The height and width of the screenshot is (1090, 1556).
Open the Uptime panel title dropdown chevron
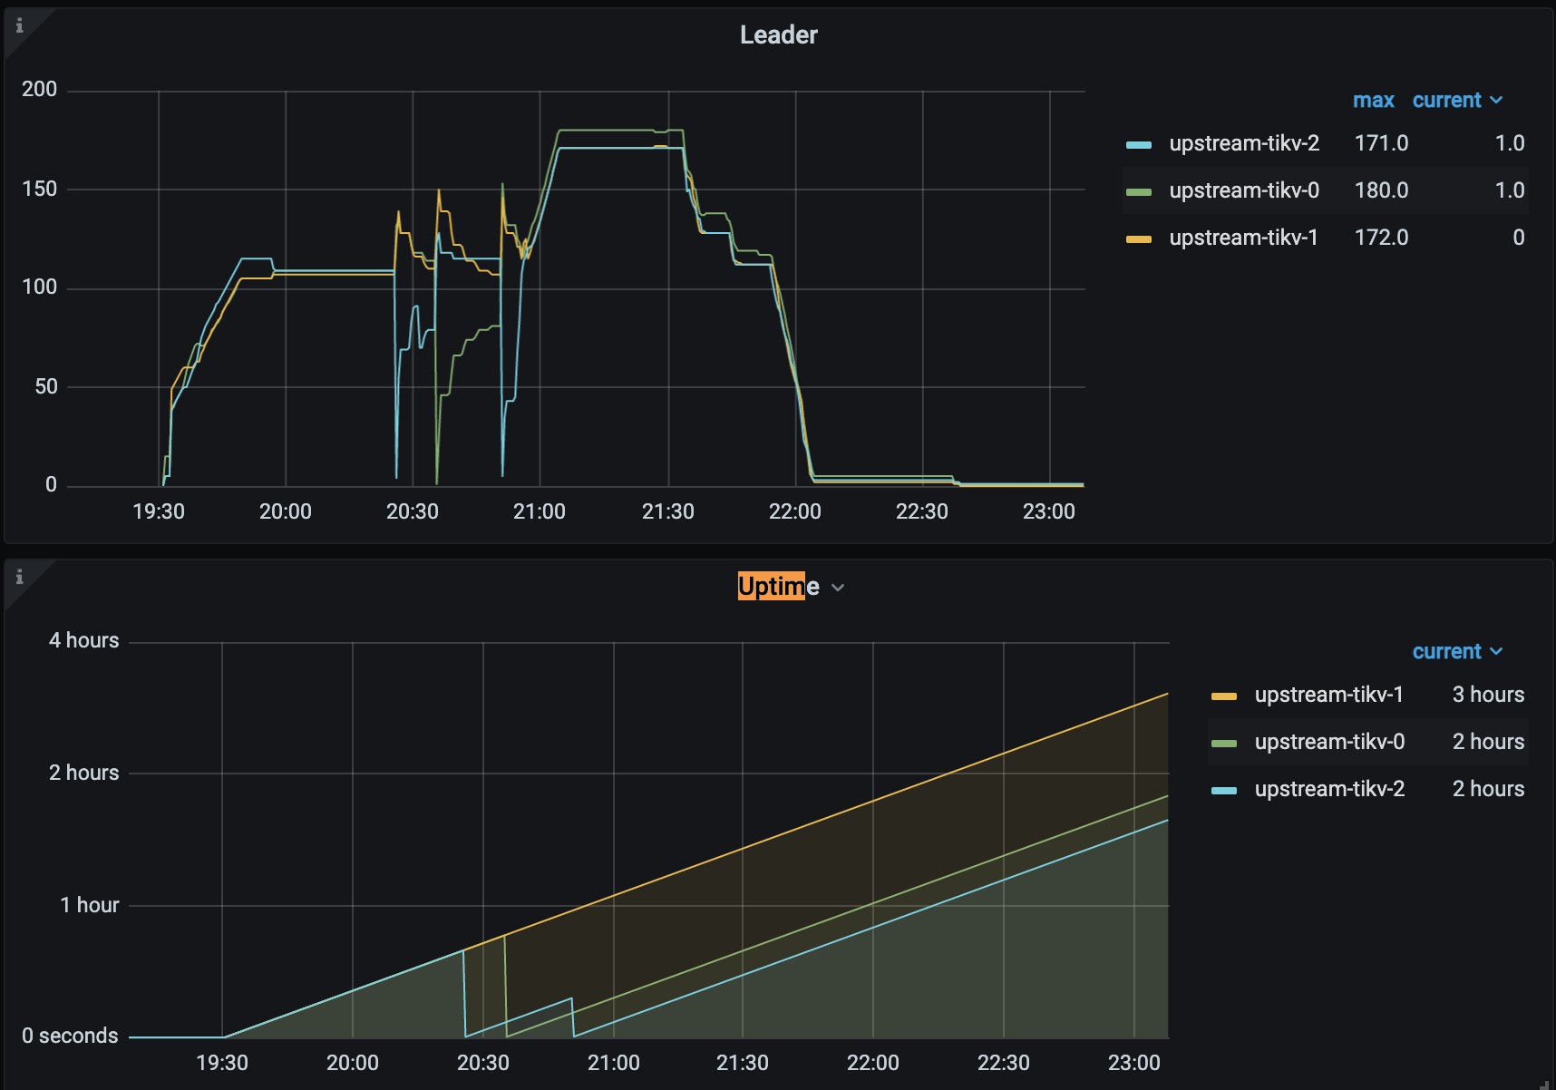[838, 588]
